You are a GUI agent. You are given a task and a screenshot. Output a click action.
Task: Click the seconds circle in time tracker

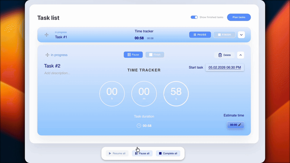click(176, 94)
